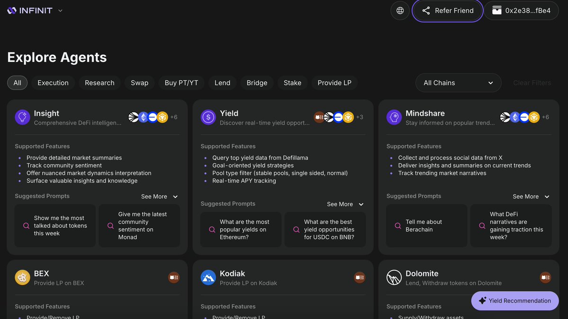Click the Refer Friend button
This screenshot has height=319, width=568.
coord(447,10)
